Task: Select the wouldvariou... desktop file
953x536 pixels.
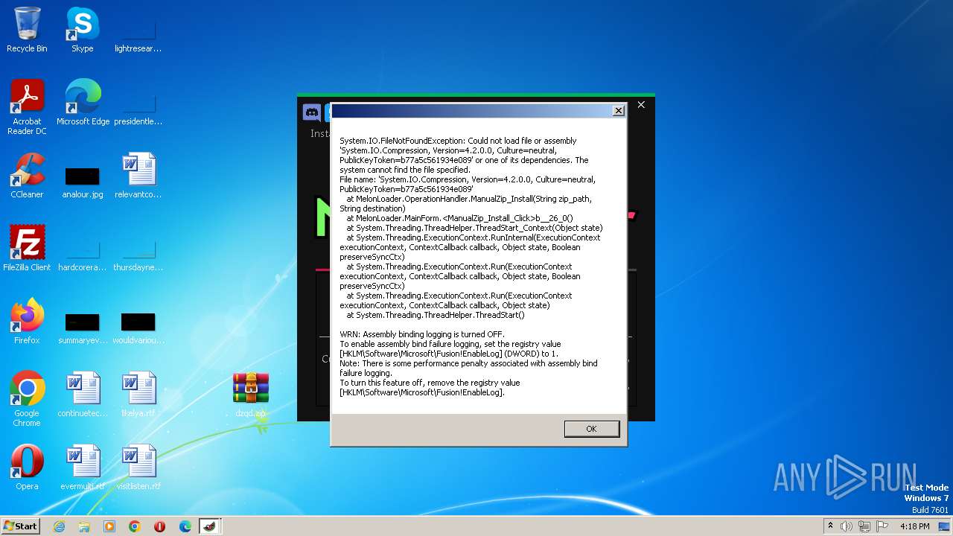Action: 138,328
